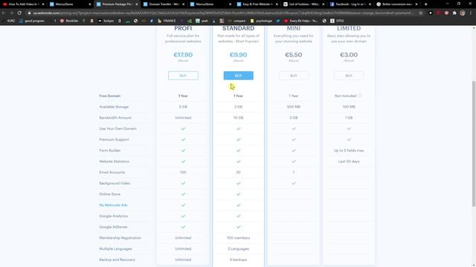Click the blue BUY button for STANDARD

[238, 76]
